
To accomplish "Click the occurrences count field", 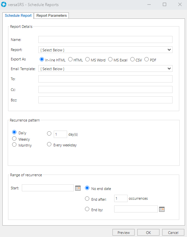I will 121,198.
